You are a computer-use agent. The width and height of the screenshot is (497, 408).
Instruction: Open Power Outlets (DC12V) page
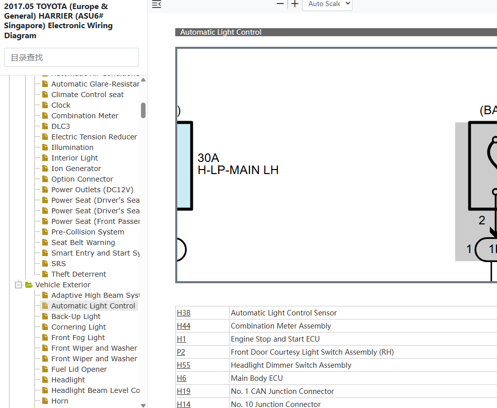pos(92,190)
